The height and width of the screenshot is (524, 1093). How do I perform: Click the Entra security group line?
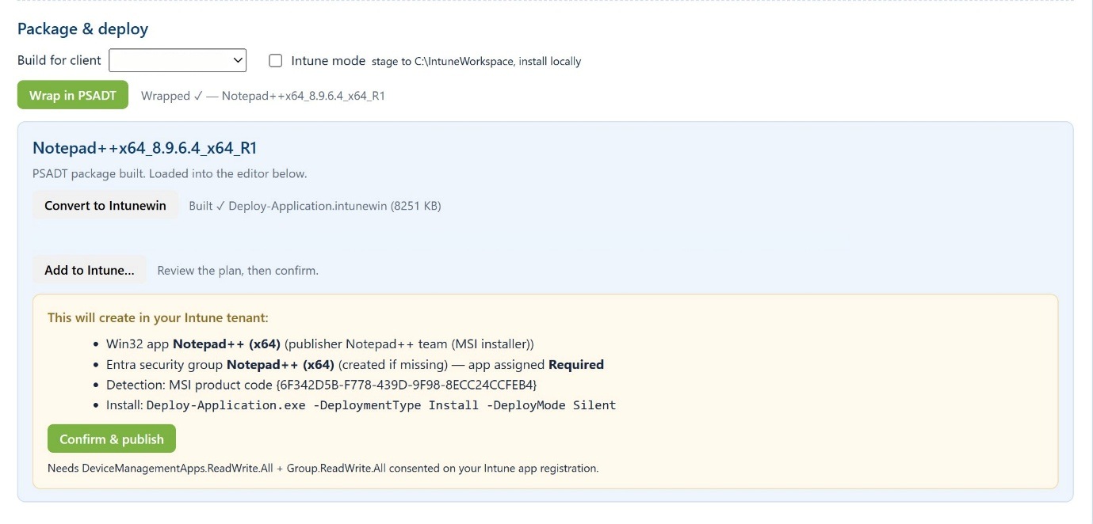pos(355,364)
